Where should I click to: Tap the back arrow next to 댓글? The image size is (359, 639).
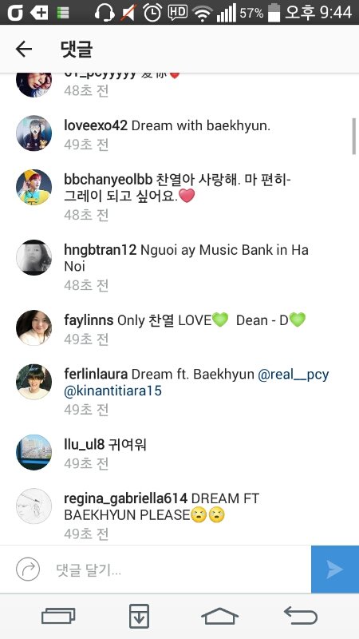[x=24, y=50]
